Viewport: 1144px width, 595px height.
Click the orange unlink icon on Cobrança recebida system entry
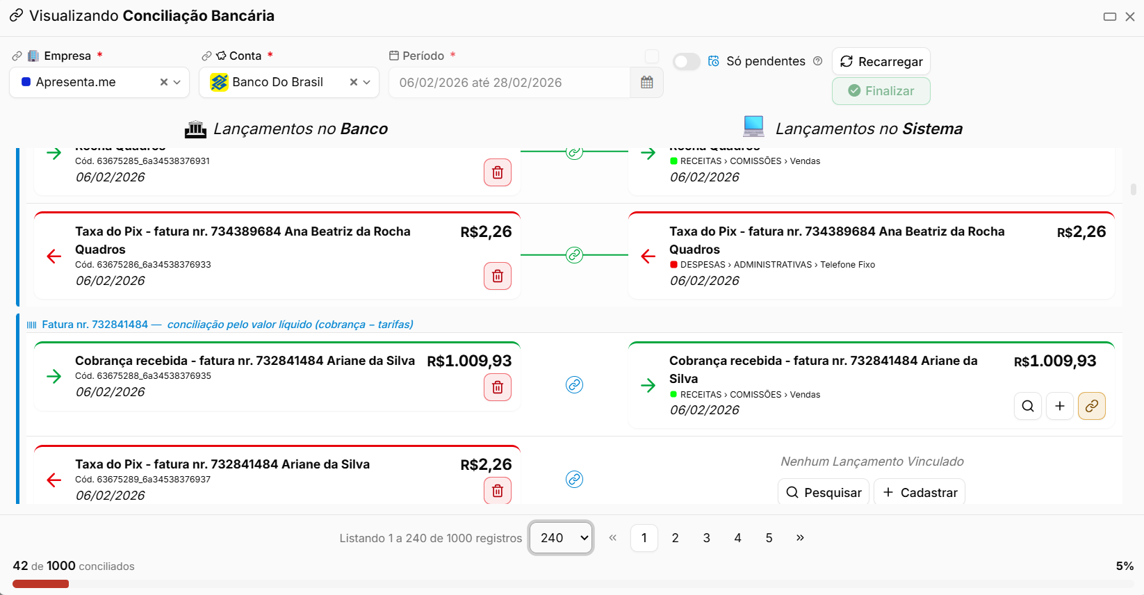pyautogui.click(x=1092, y=406)
